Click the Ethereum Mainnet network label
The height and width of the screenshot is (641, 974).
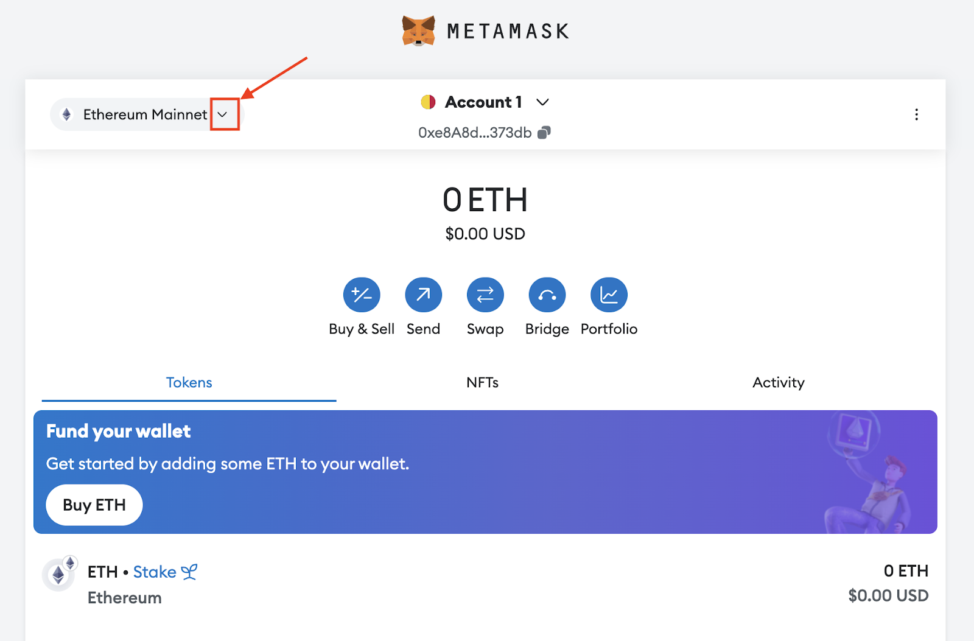pos(145,114)
